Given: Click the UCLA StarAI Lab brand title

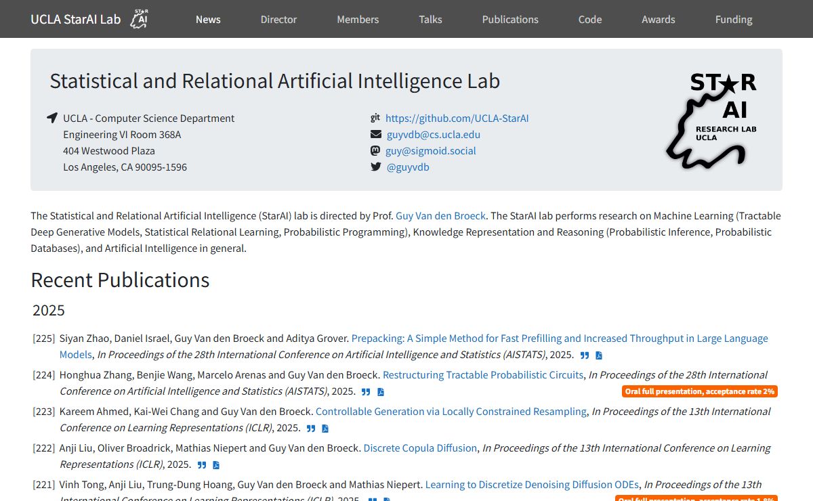Looking at the screenshot, I should [76, 19].
